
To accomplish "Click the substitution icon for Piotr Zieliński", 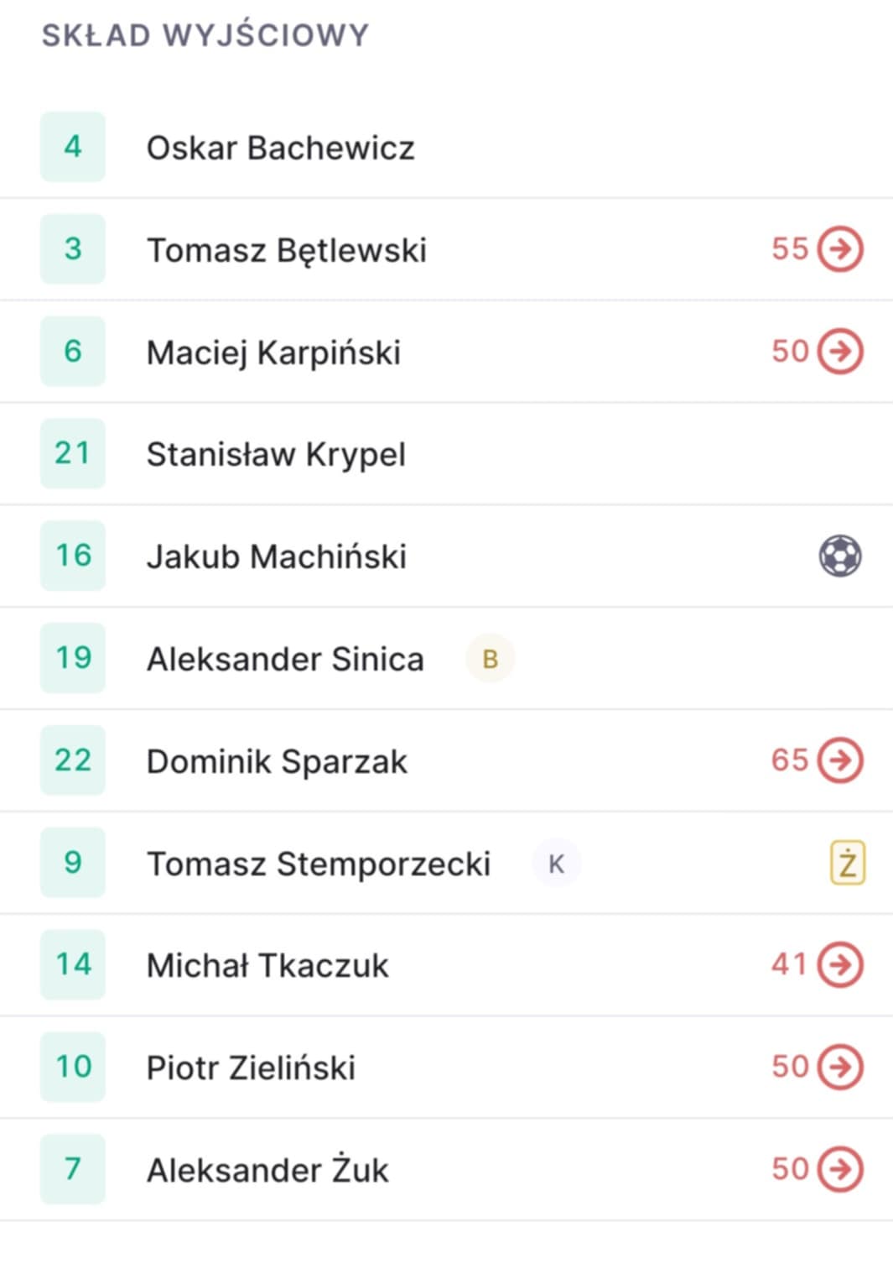I will [x=840, y=1066].
